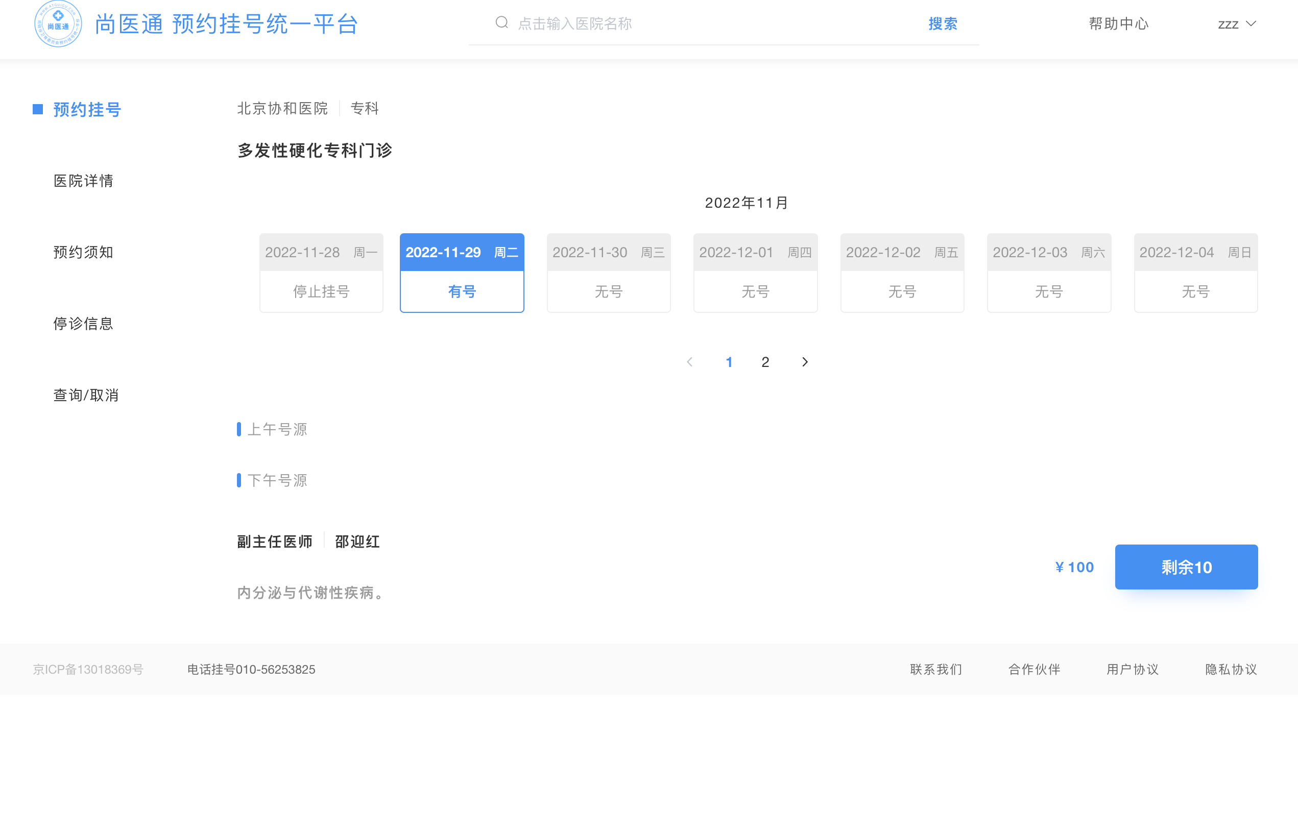Open 帮助中心 link
Screen dimensions: 1298x838
(x=1118, y=23)
